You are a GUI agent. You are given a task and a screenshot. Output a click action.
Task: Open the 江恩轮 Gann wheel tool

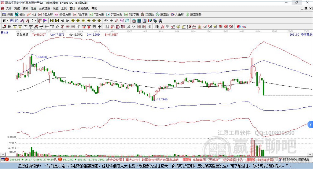tap(148, 14)
